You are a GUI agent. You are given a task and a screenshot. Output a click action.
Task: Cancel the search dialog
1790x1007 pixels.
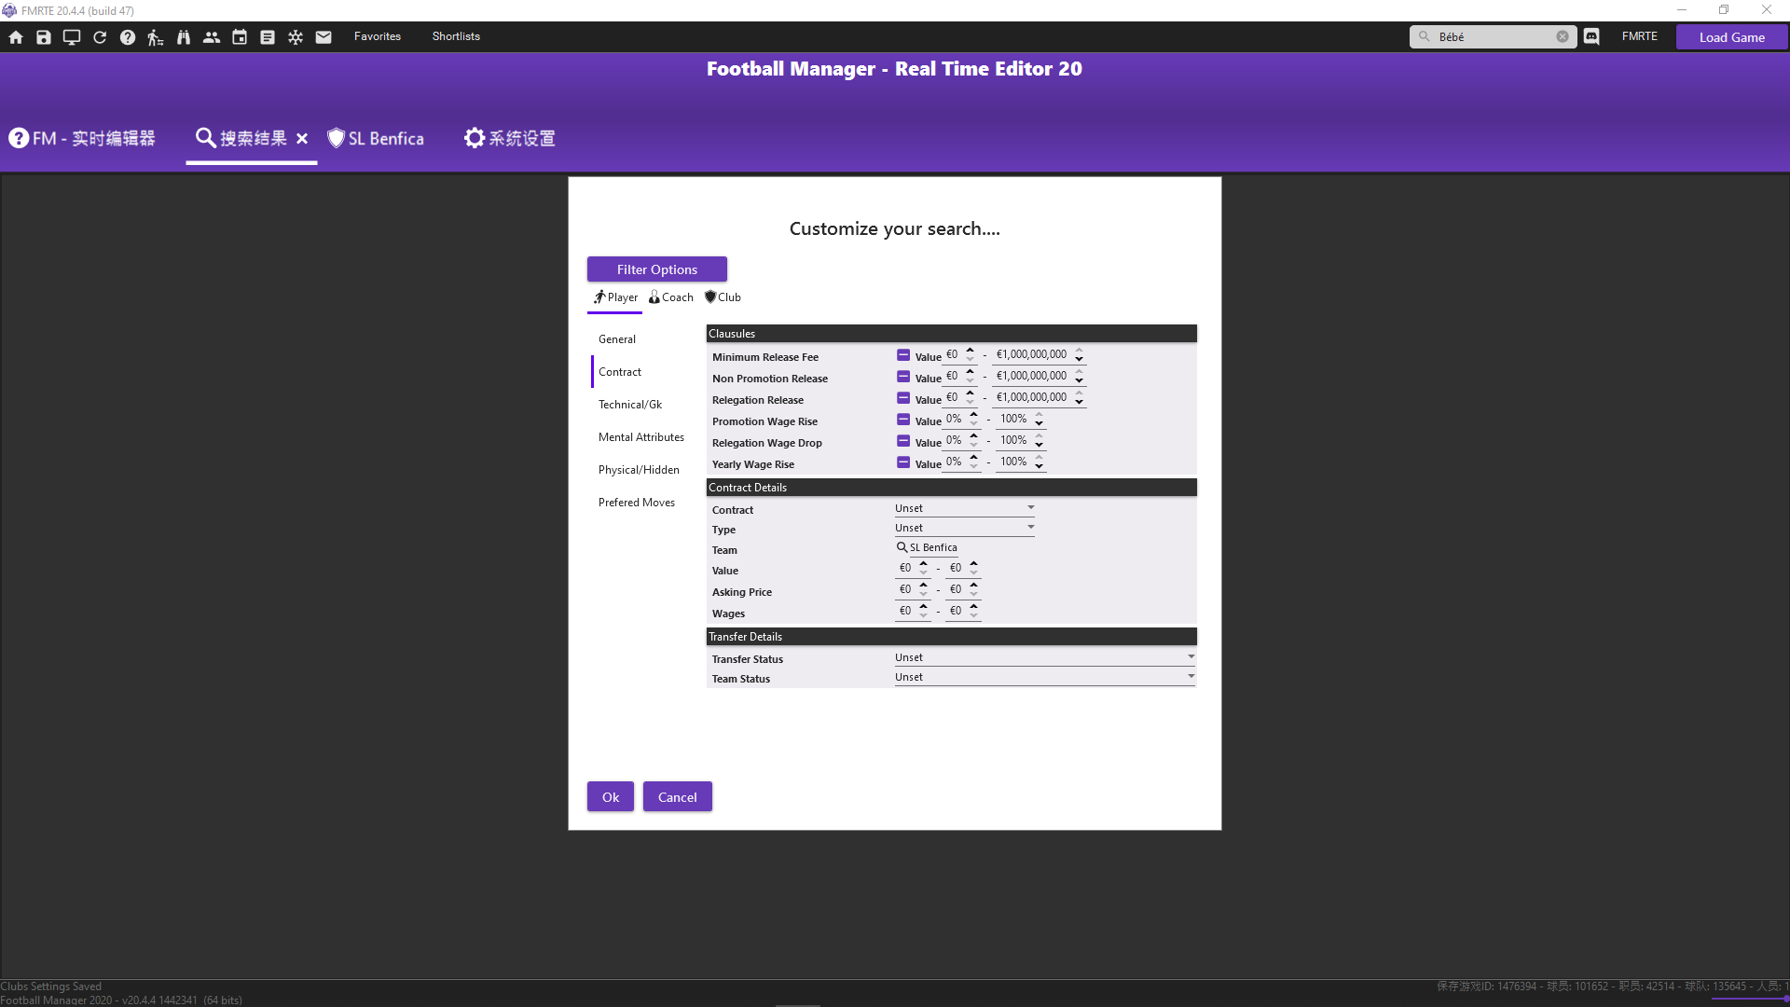pos(678,797)
